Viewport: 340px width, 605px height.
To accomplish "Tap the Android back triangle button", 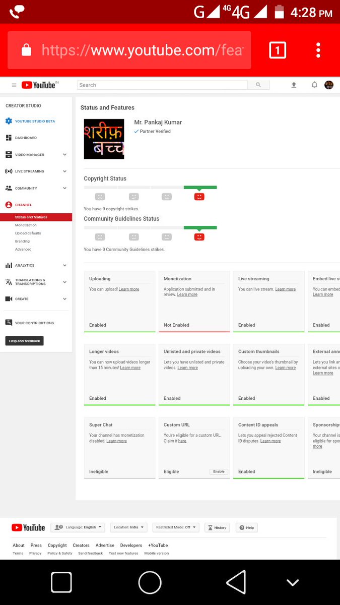I will click(x=236, y=582).
